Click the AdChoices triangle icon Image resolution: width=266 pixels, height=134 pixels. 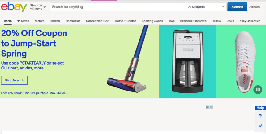click(208, 107)
